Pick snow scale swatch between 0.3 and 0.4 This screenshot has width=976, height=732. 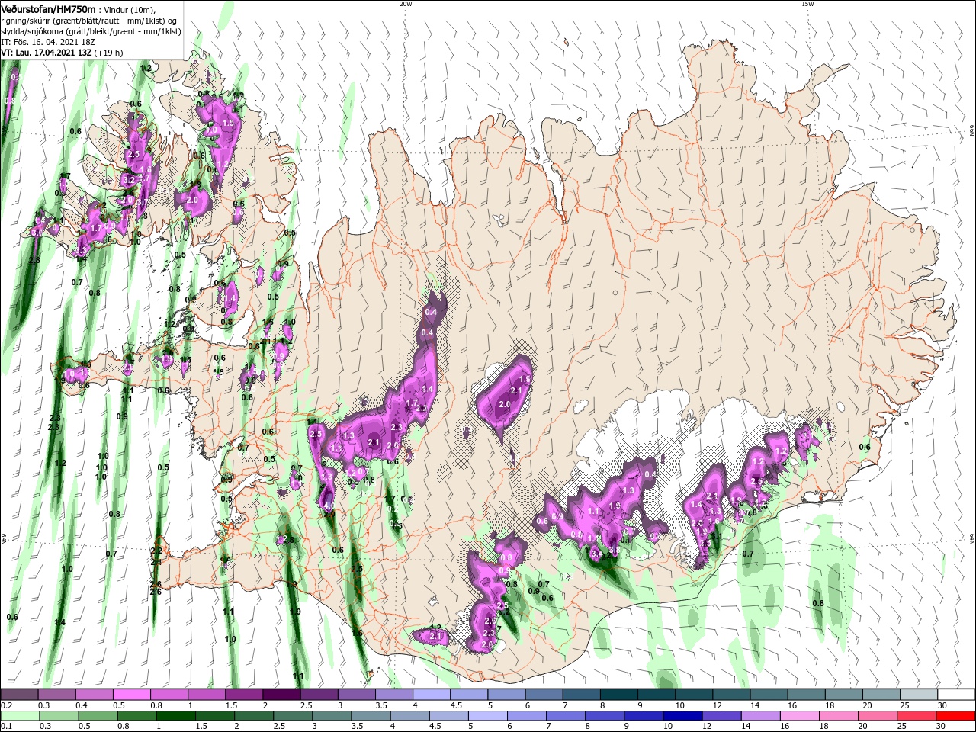(56, 695)
